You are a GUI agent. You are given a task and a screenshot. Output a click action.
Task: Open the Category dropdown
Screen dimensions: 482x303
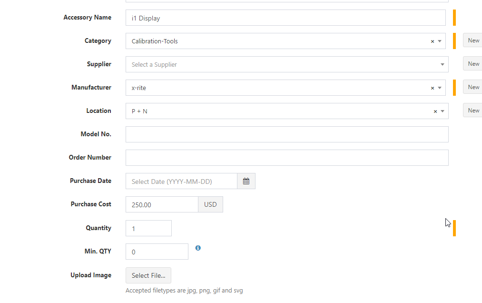point(440,41)
